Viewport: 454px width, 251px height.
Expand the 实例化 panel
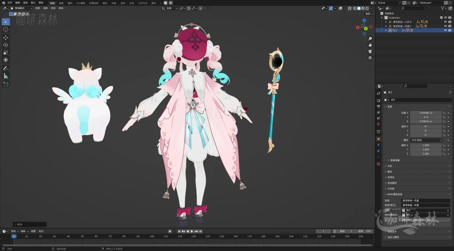417,177
